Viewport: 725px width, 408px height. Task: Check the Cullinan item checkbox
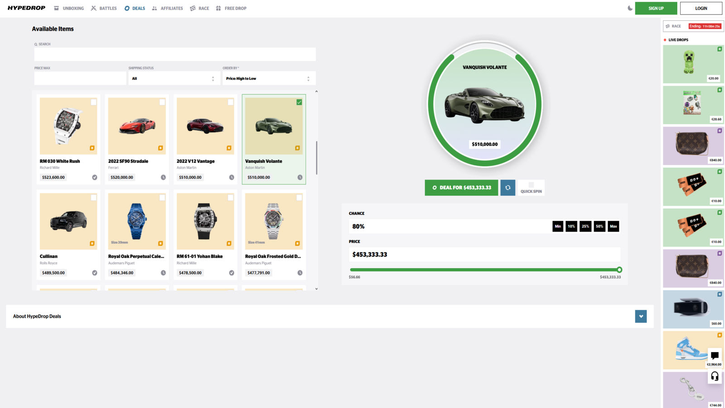(93, 198)
